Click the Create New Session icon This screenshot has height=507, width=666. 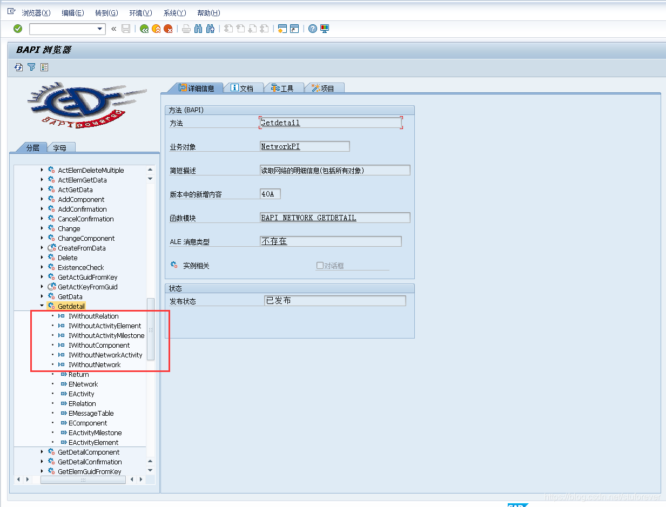pyautogui.click(x=282, y=29)
